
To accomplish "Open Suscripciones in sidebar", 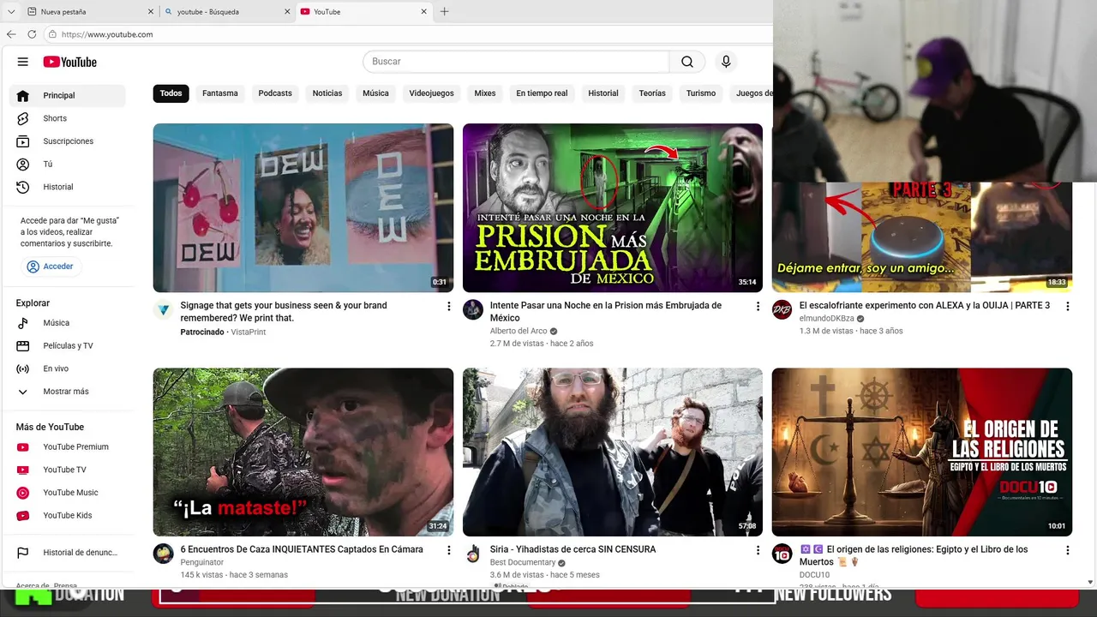I will click(x=69, y=141).
